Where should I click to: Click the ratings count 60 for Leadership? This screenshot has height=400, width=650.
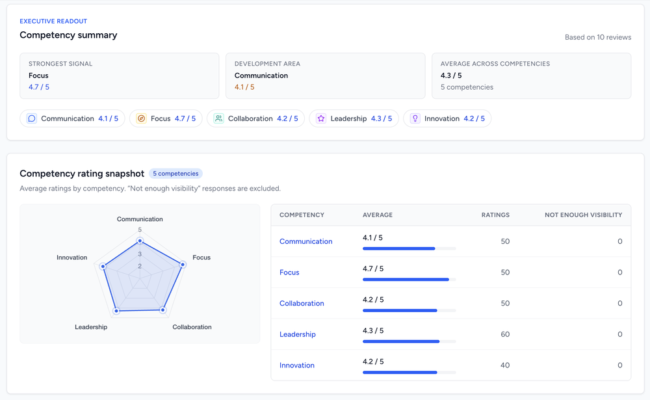tap(505, 334)
